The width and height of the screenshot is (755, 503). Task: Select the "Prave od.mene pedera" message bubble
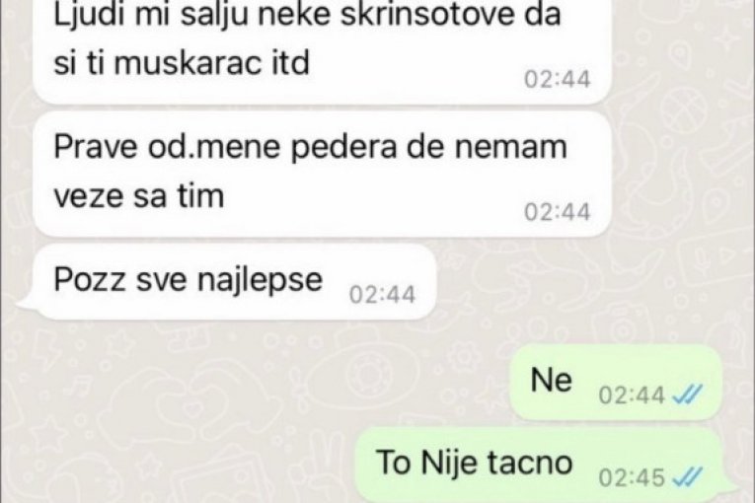coord(322,175)
